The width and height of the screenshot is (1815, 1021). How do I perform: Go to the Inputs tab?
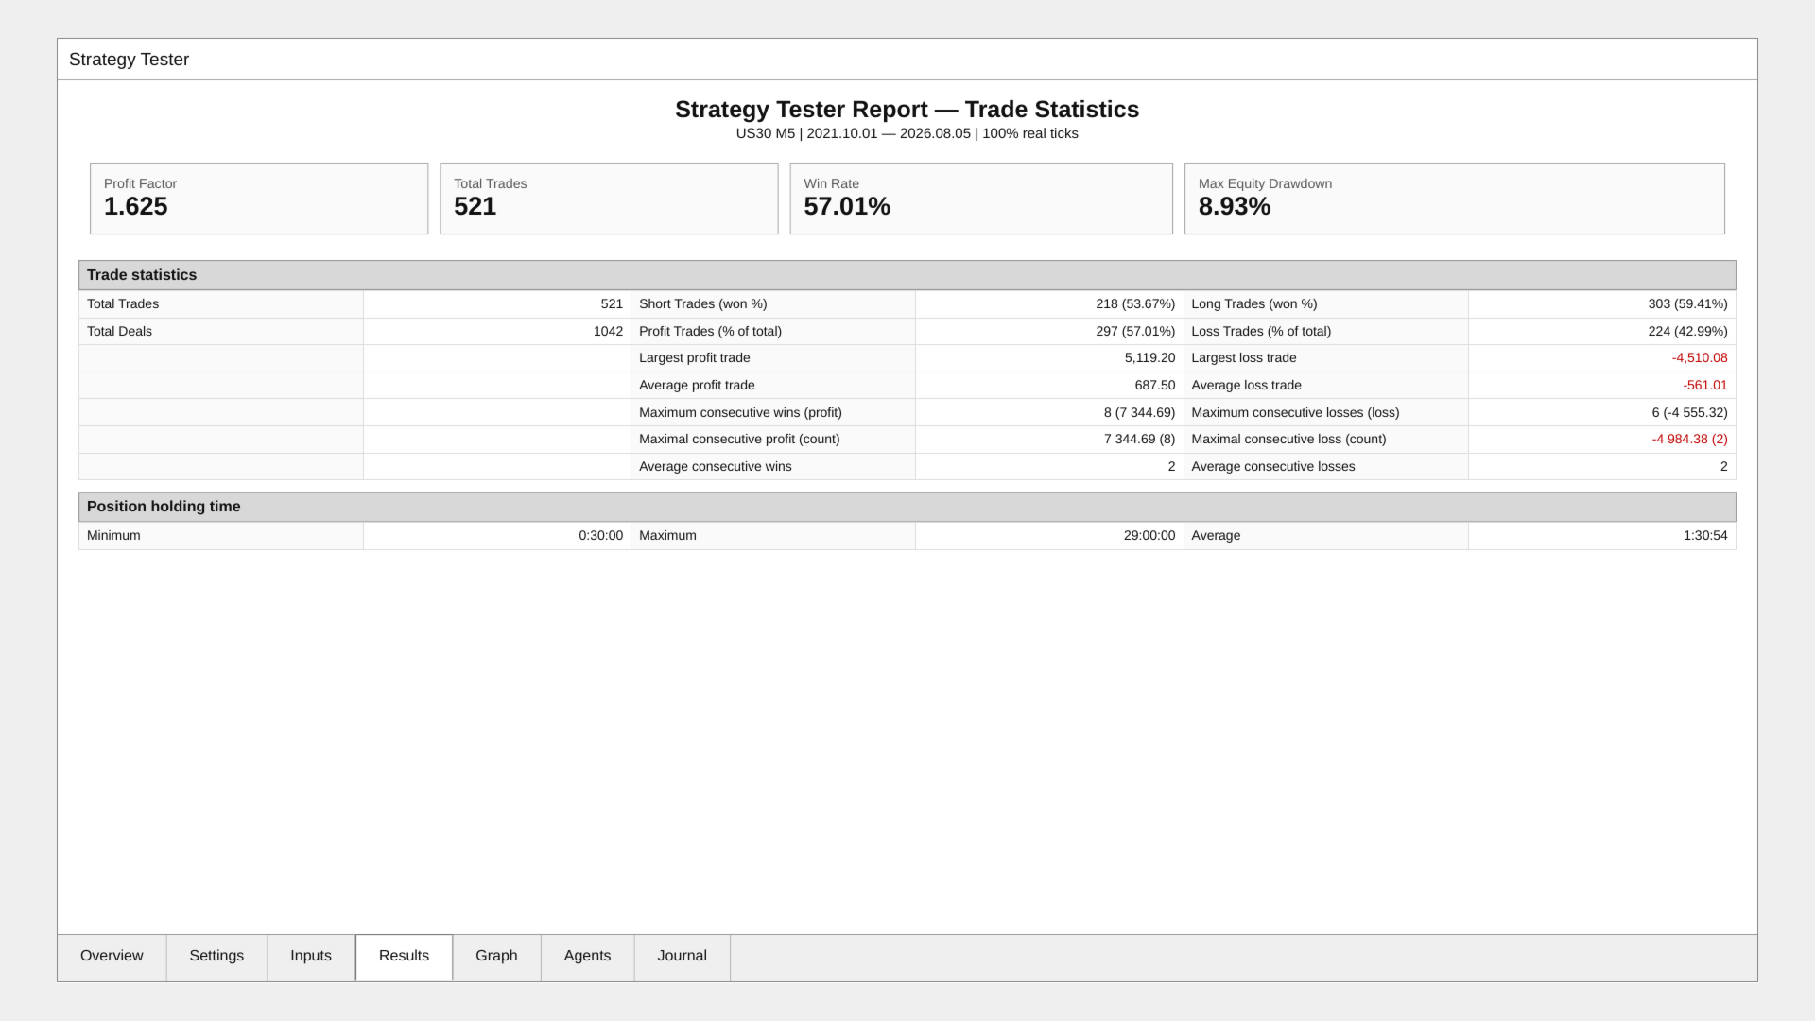click(311, 957)
